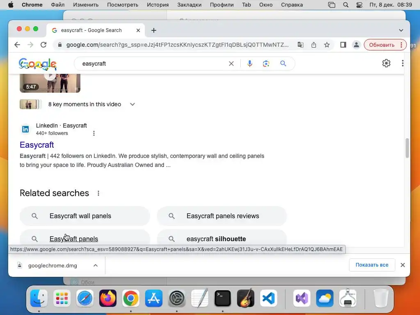Click the translate page icon
420x315 pixels.
click(301, 45)
